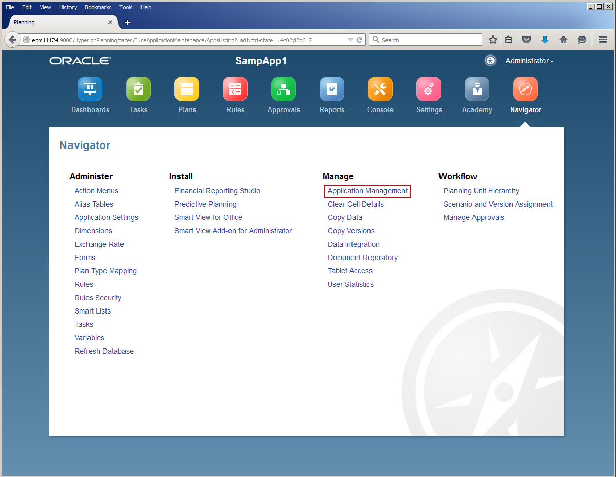The width and height of the screenshot is (616, 477).
Task: Click the Oracle logo
Action: (x=80, y=61)
